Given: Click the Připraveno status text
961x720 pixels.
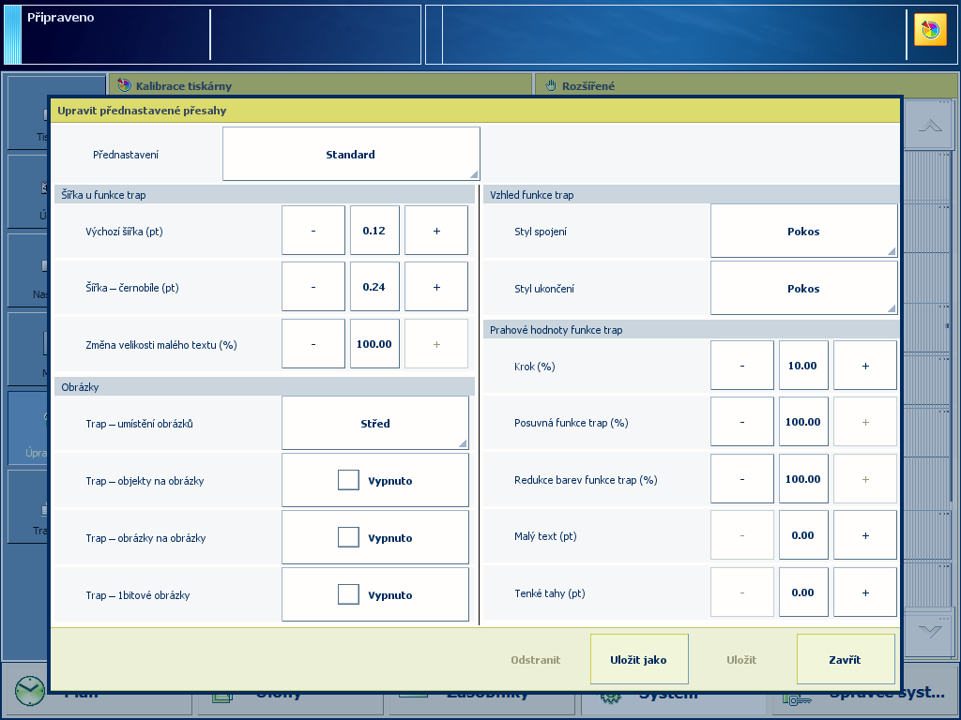Looking at the screenshot, I should click(61, 18).
